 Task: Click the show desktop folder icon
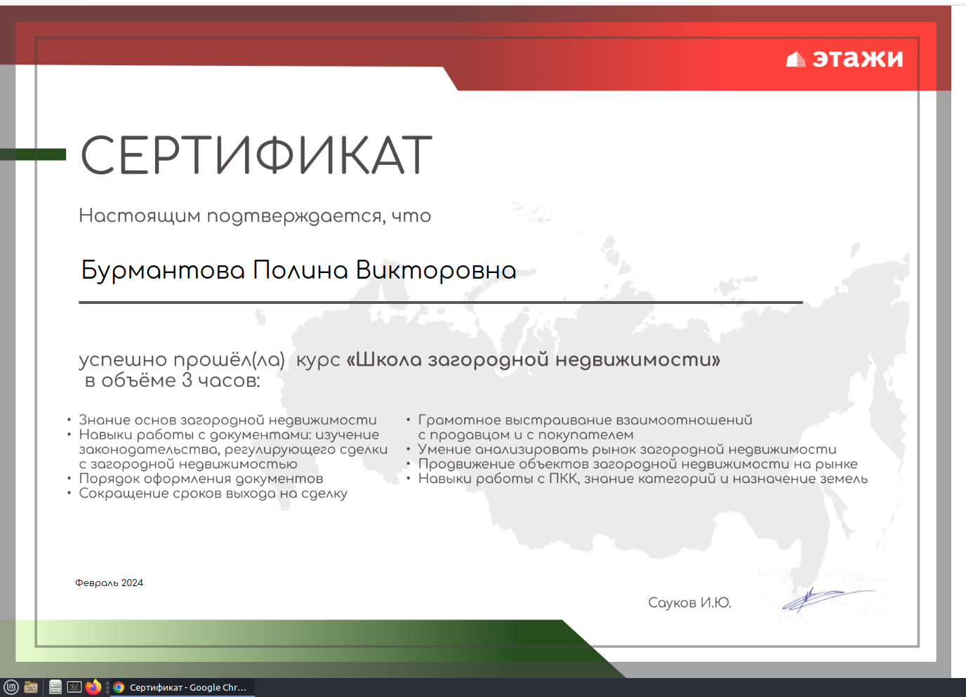pos(31,687)
